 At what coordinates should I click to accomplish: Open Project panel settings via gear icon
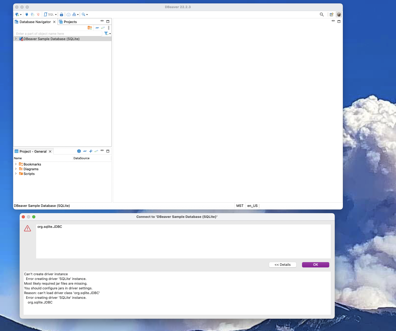click(x=79, y=151)
